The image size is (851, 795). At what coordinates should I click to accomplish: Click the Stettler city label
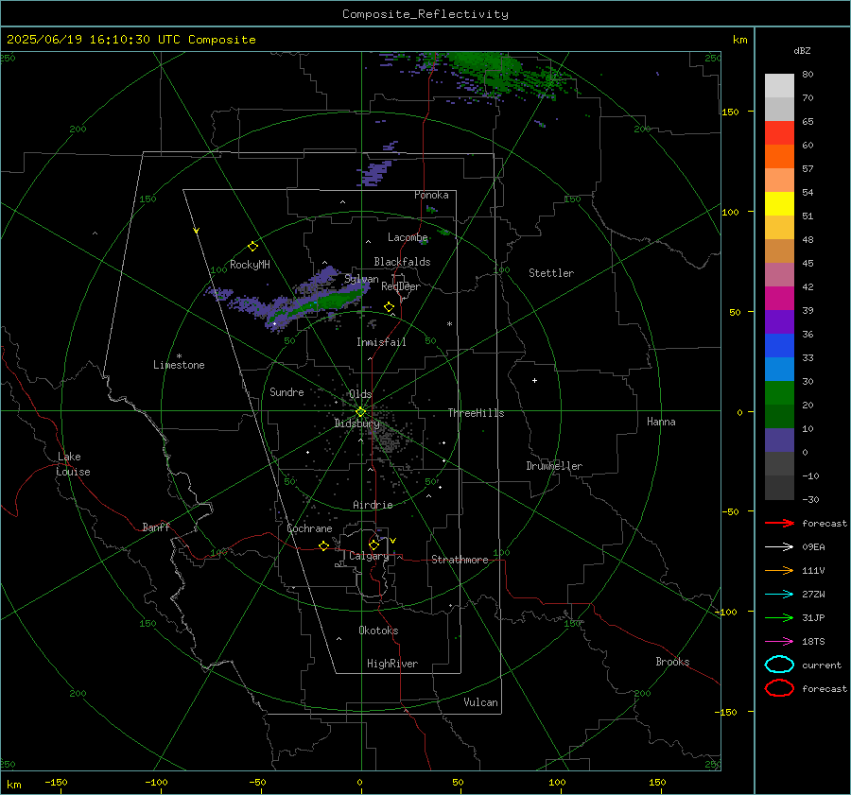pyautogui.click(x=551, y=273)
